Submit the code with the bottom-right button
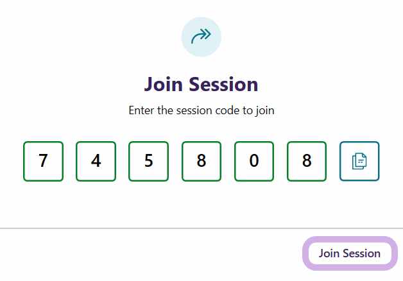 [x=349, y=253]
